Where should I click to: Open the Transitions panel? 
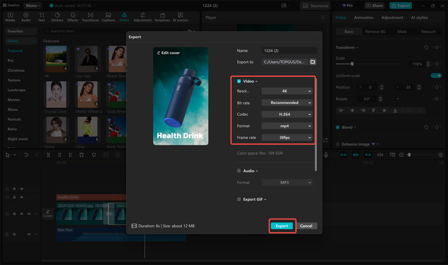[90, 16]
